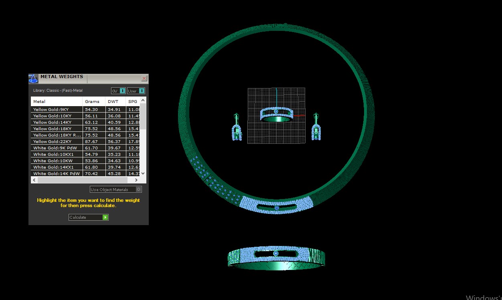Select the White Gold:10KW row
The height and width of the screenshot is (300, 502).
coord(86,161)
